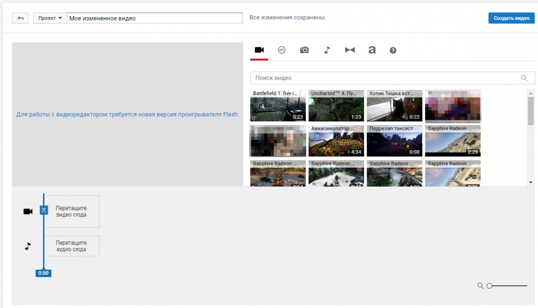Select the Uncharted 4 video thumbnail
Viewport: 538px width, 308px height.
coord(336,106)
